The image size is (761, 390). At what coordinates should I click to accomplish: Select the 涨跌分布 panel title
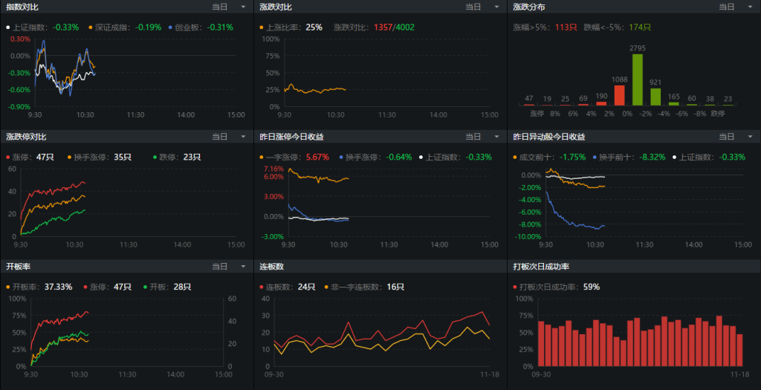pyautogui.click(x=529, y=7)
